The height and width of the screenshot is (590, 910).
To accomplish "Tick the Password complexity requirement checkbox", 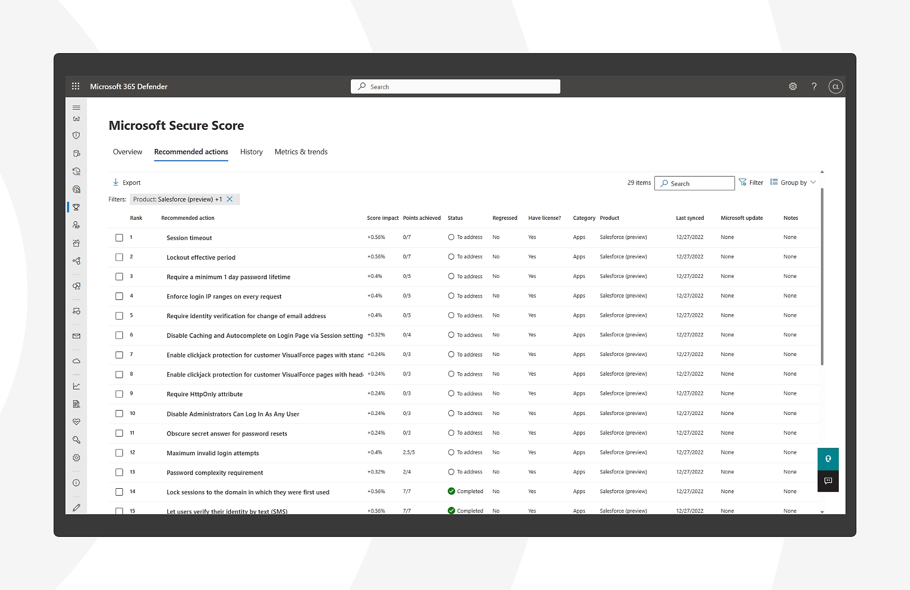I will click(119, 472).
